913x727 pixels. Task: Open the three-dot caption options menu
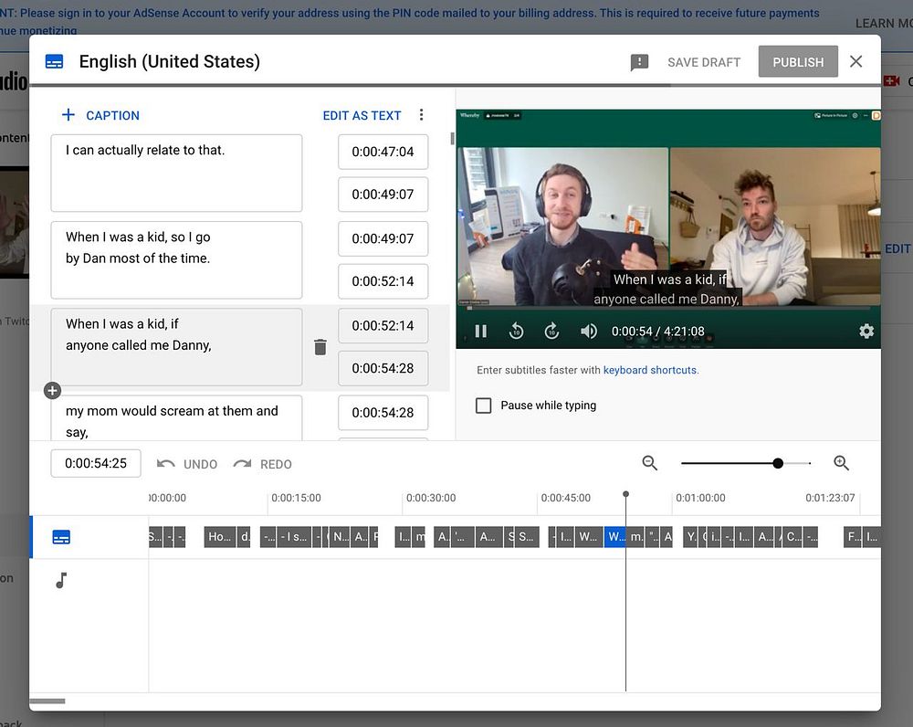tap(421, 115)
